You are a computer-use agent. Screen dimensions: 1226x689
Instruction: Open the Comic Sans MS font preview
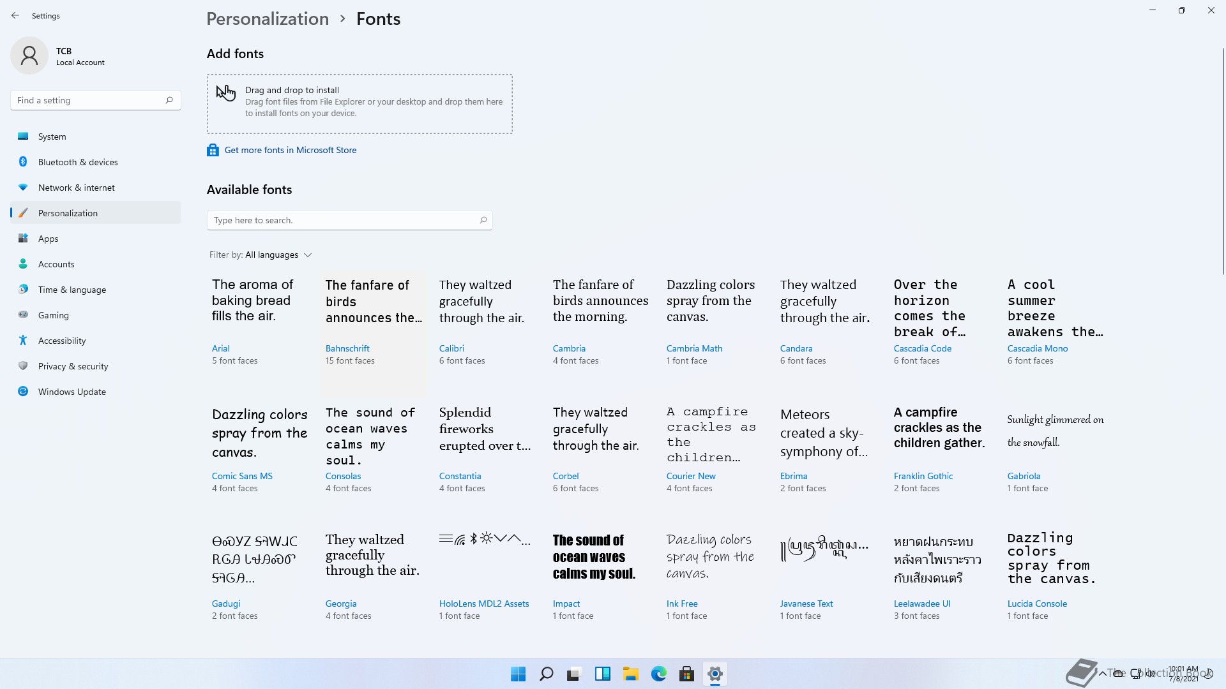pos(260,434)
